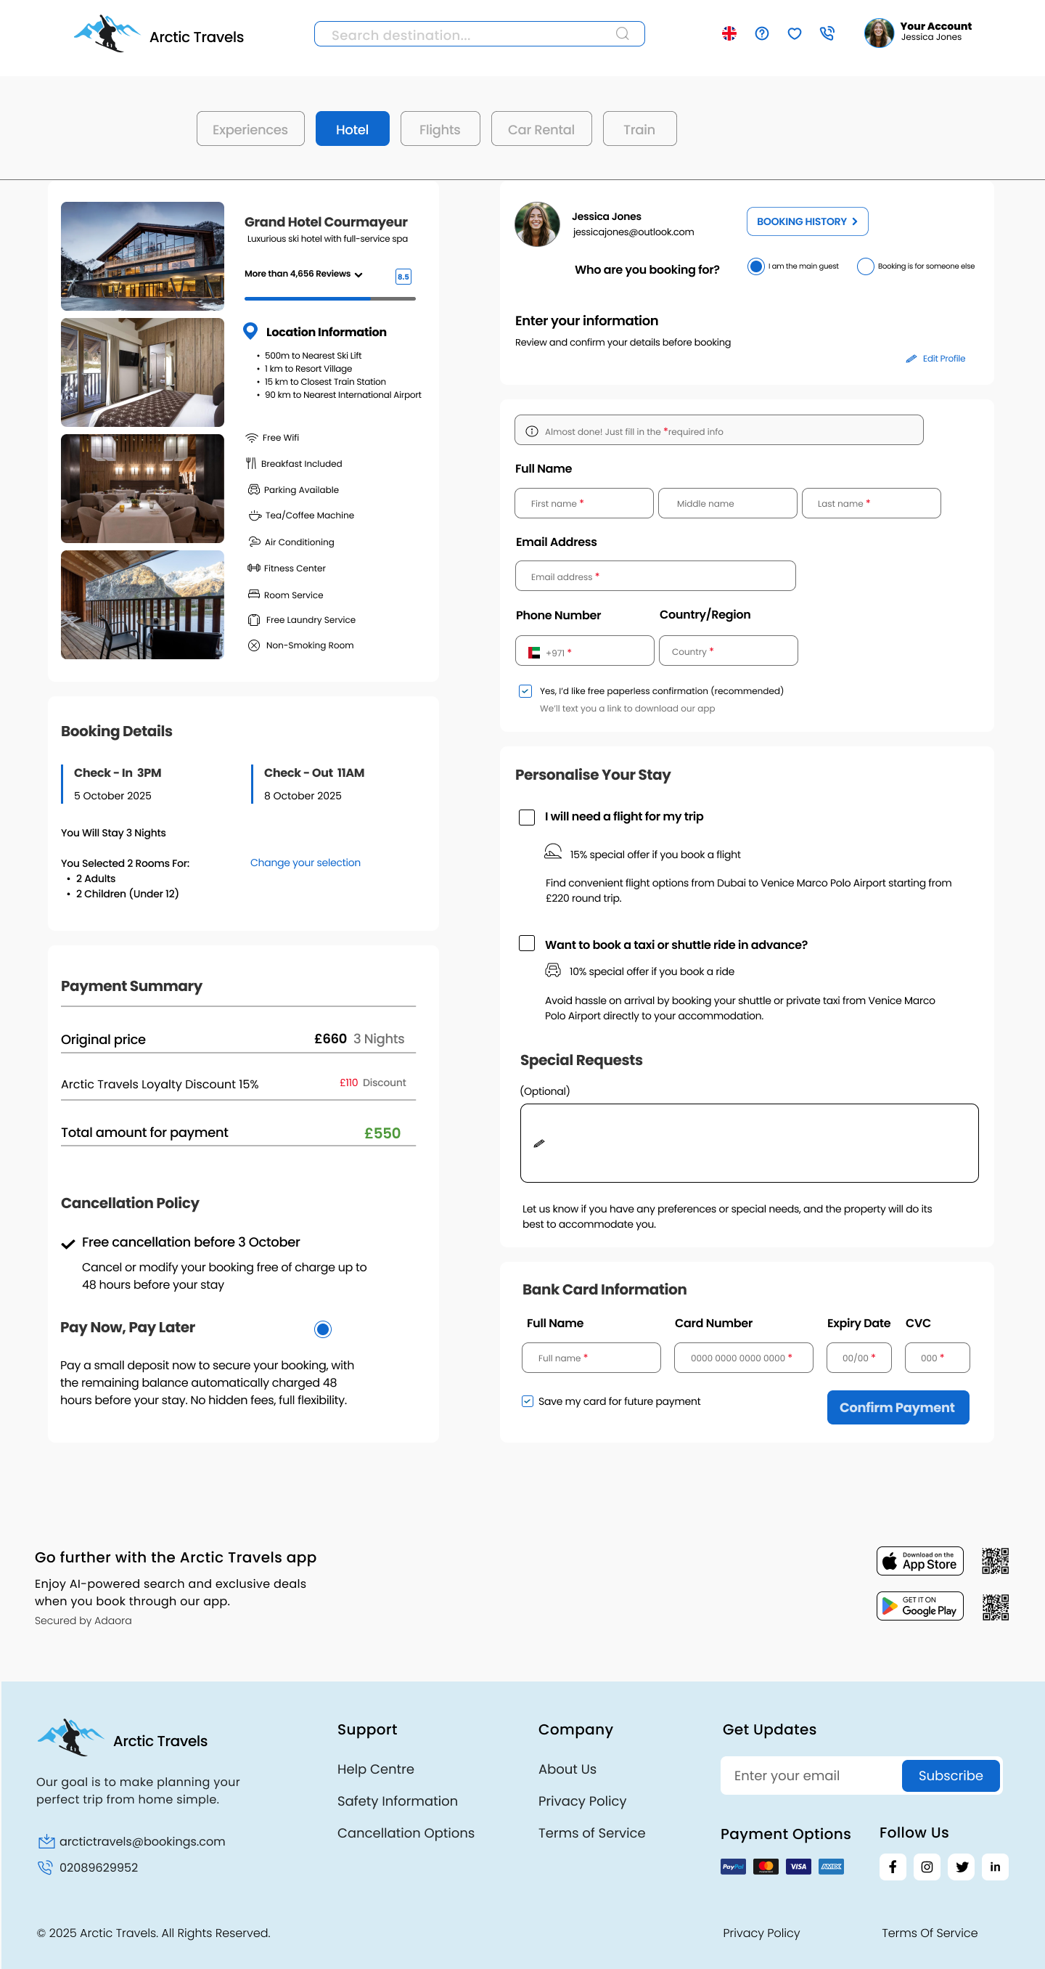The image size is (1045, 1969).
Task: Click the review rating progress bar
Action: pos(329,299)
